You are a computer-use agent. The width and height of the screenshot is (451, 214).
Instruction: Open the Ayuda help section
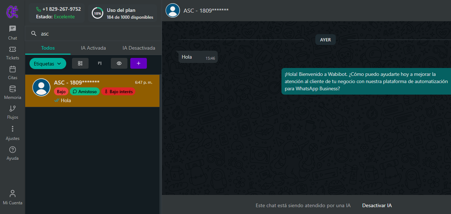pyautogui.click(x=13, y=153)
